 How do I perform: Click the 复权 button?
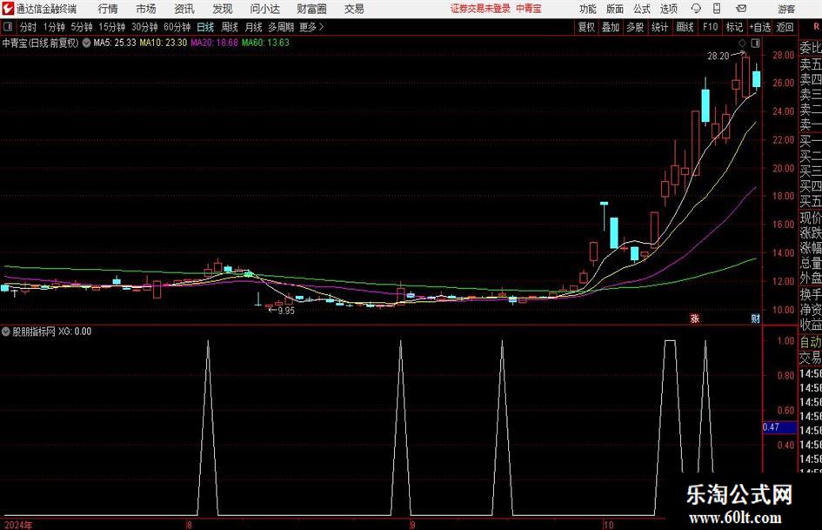click(586, 27)
